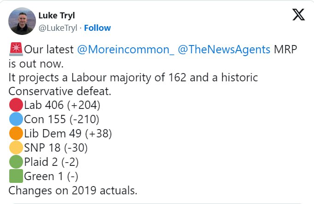Click the Con 155 (-210) line

coord(62,119)
